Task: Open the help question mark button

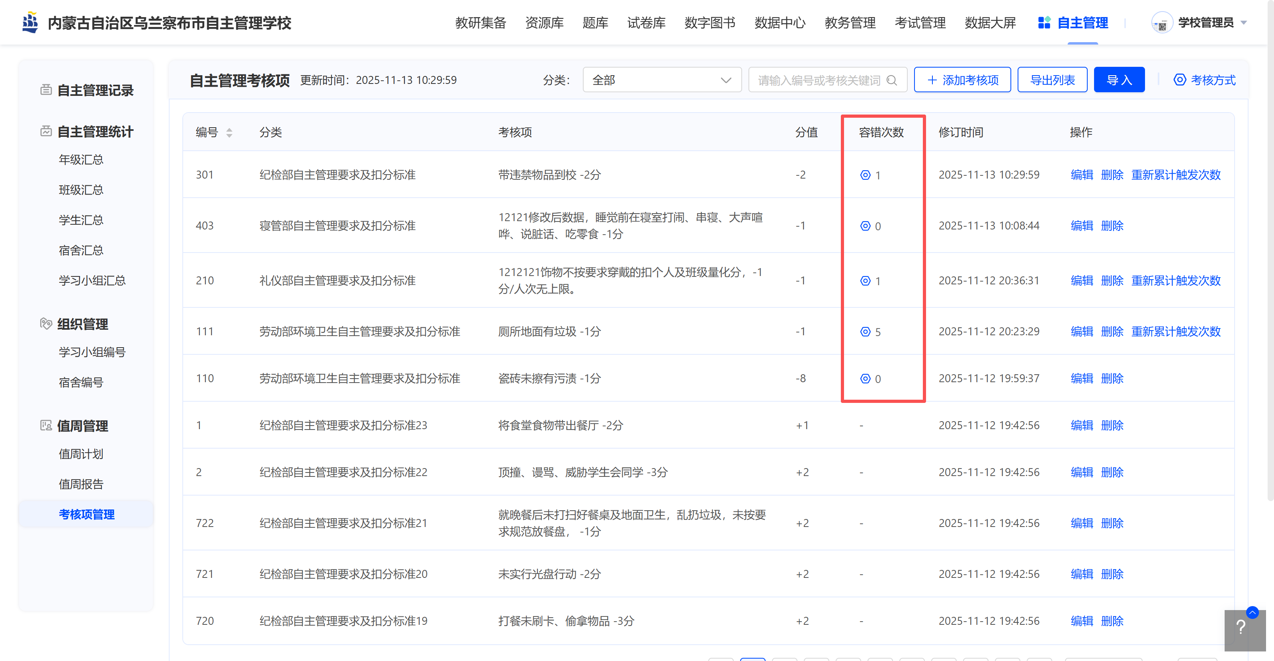Action: pyautogui.click(x=1241, y=628)
